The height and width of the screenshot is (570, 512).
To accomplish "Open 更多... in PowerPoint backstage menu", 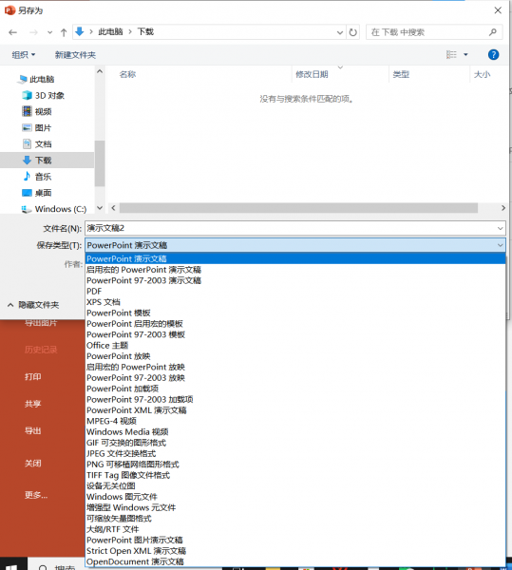I will point(36,495).
